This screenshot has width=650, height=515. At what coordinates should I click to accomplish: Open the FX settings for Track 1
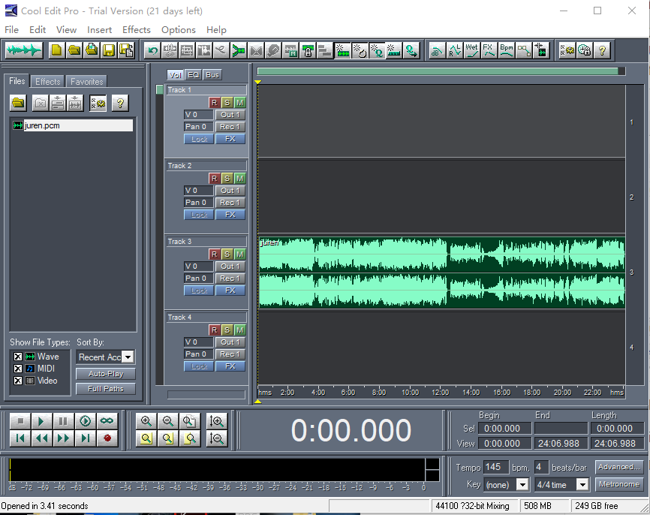pyautogui.click(x=230, y=139)
